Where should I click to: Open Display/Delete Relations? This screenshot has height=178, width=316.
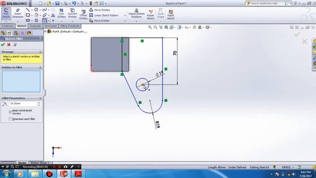click(x=136, y=13)
